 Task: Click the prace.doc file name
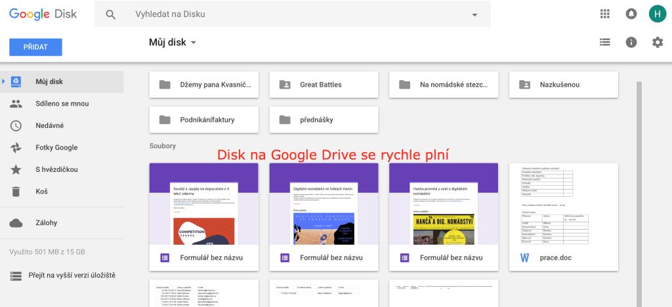coord(555,258)
